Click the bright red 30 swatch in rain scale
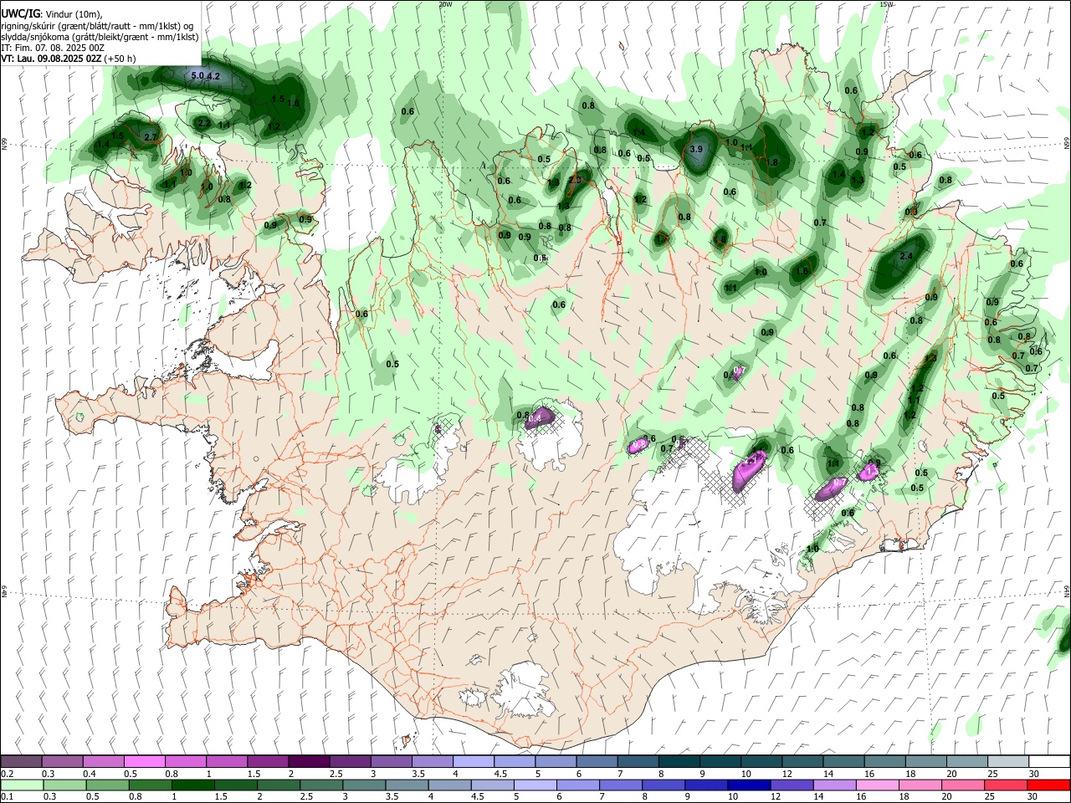 [x=1049, y=785]
